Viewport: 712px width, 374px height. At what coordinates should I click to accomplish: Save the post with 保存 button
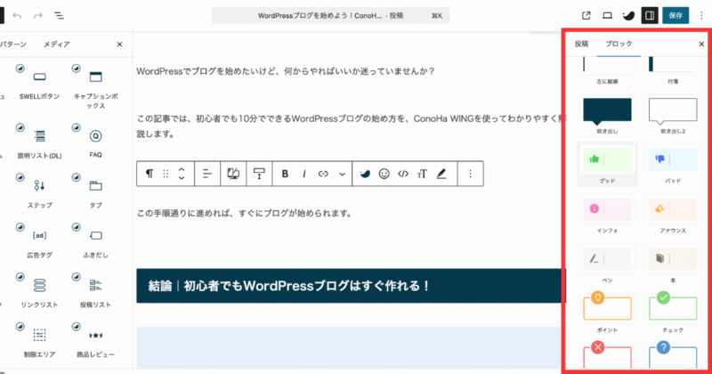676,15
